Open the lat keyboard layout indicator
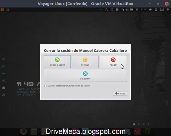Image resolution: width=171 pixels, height=136 pixels. pyautogui.click(x=162, y=10)
